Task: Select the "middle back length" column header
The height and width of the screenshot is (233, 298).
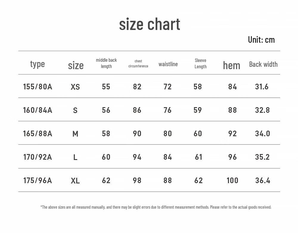Action: click(106, 63)
